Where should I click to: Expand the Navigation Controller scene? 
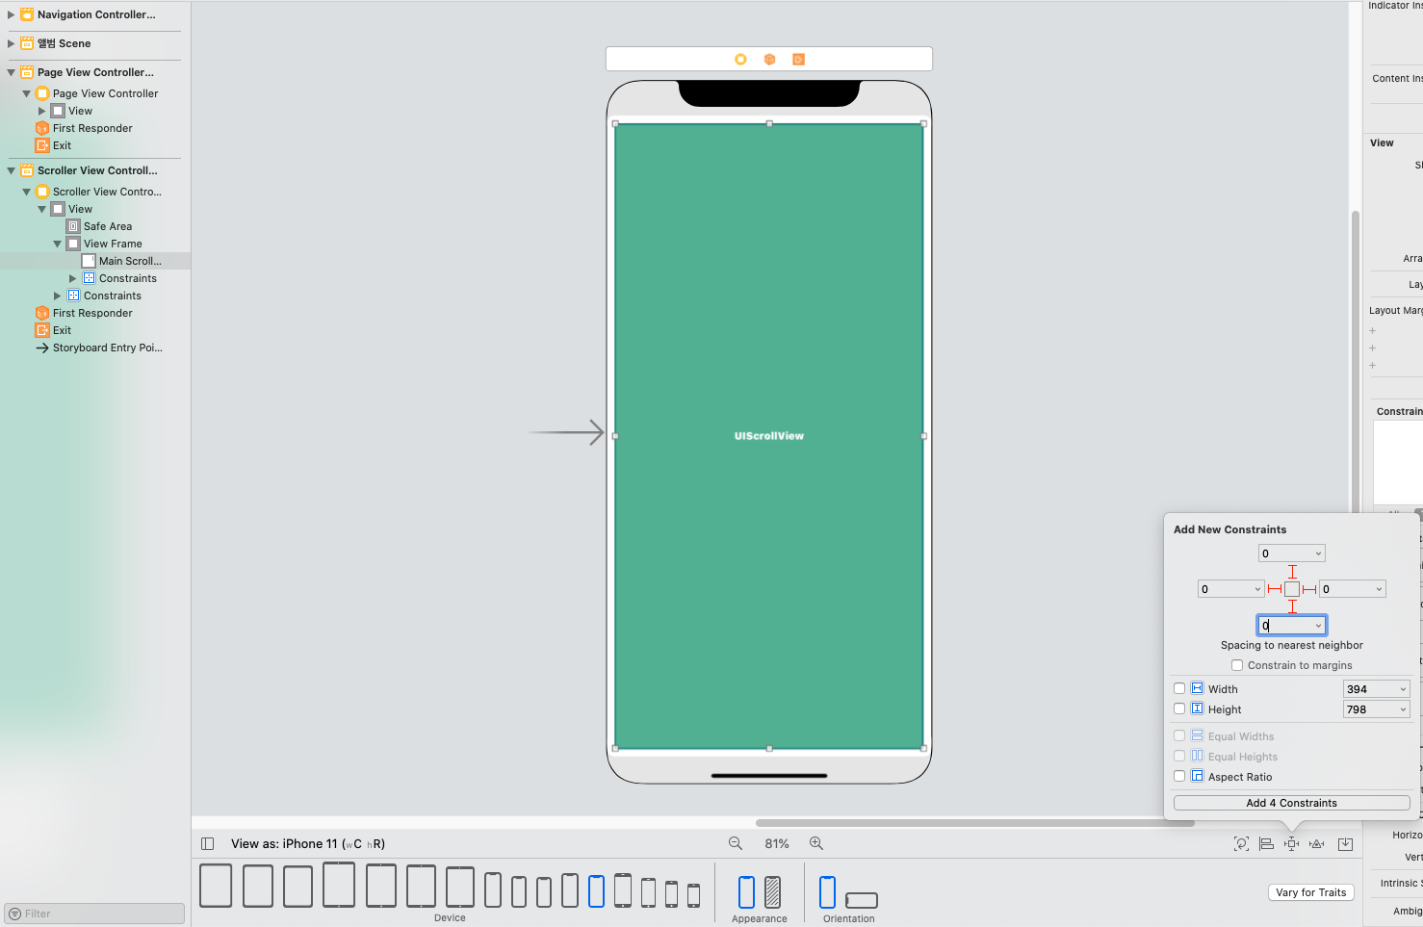tap(12, 14)
